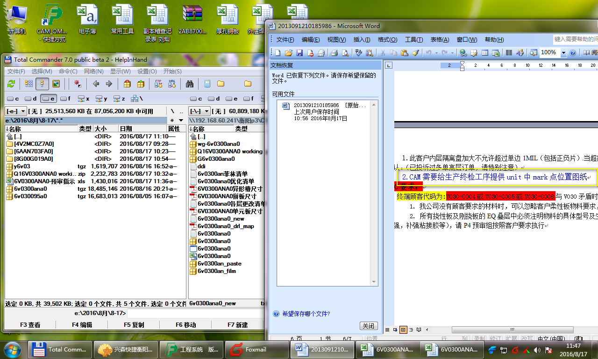Image resolution: width=598 pixels, height=359 pixels.
Task: Select drive c in the left panel
Action: pyautogui.click(x=13, y=99)
